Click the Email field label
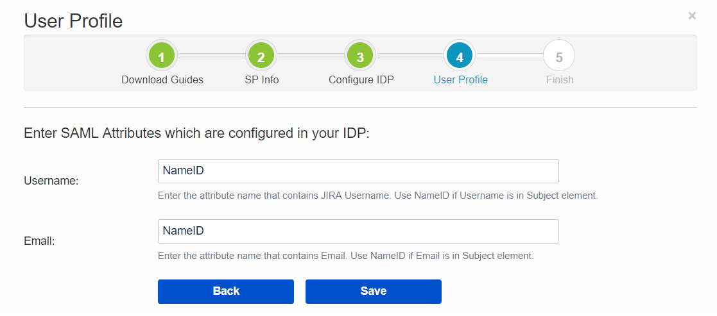The height and width of the screenshot is (316, 717). [39, 241]
